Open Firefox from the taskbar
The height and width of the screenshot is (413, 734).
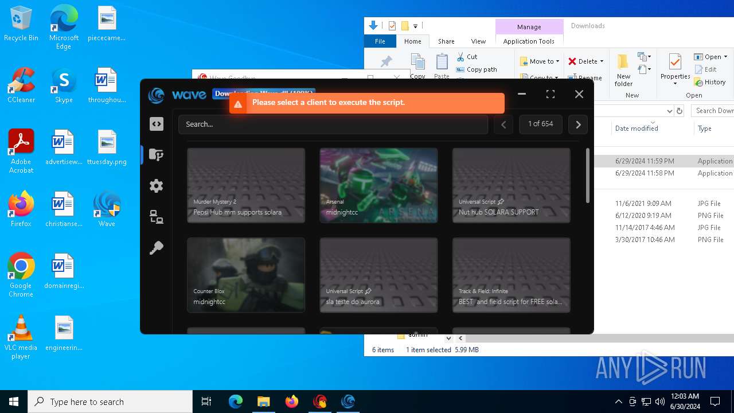tap(292, 402)
